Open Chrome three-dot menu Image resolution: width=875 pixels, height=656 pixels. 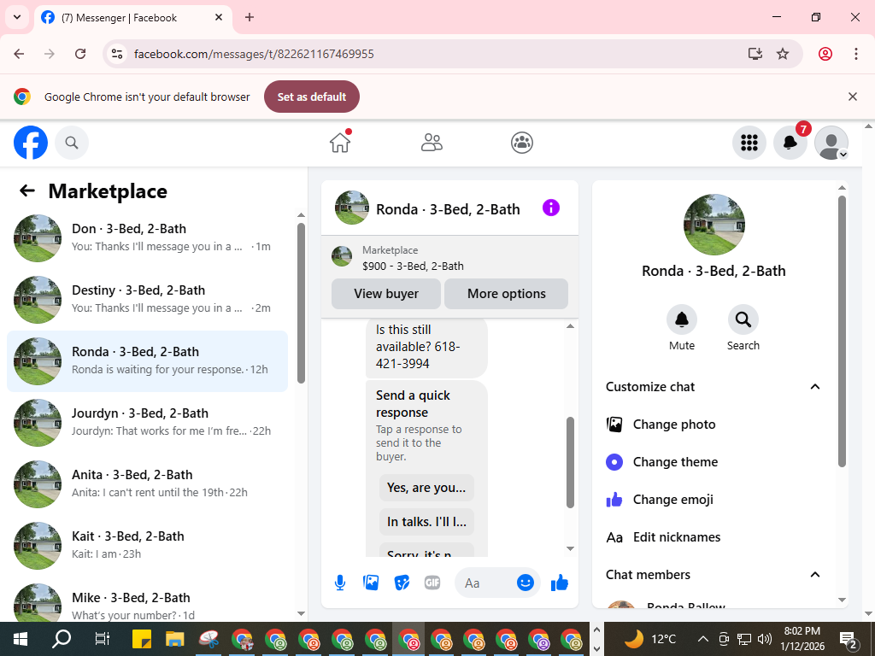pyautogui.click(x=855, y=54)
